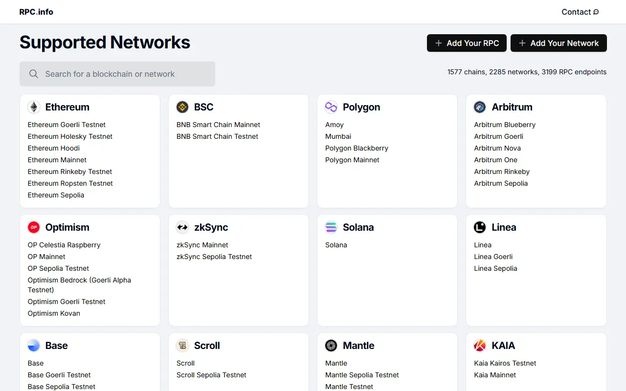Open Polygon Mainnet
The image size is (626, 391).
point(352,160)
